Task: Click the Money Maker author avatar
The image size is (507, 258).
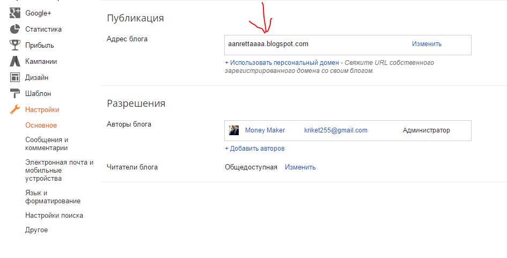Action: [x=234, y=130]
